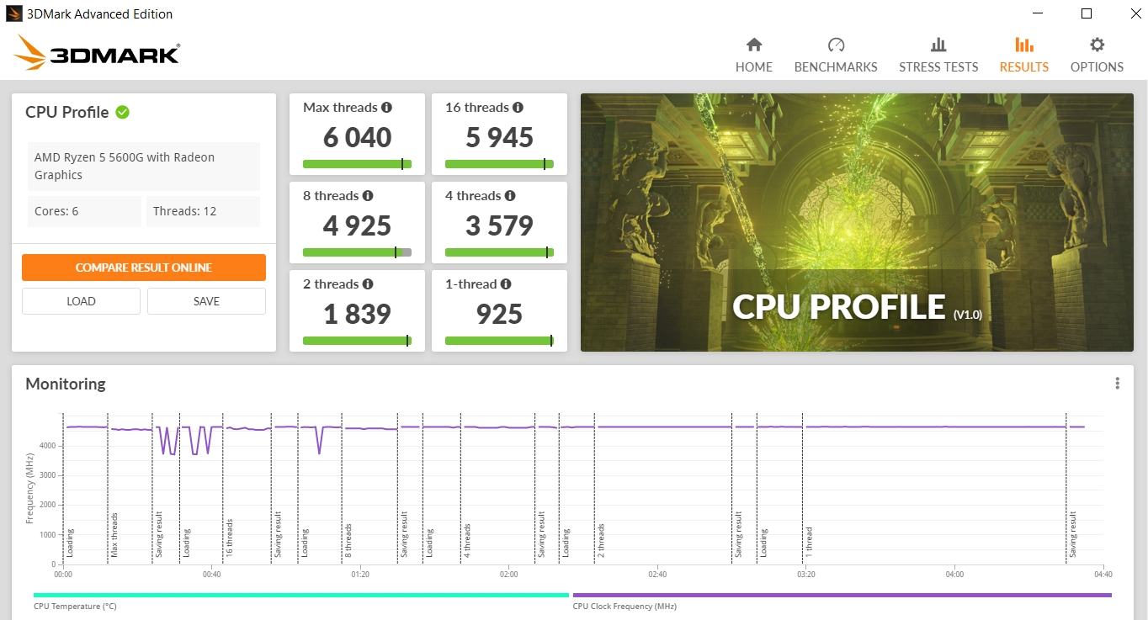Click the 1-thread score 925
1148x620 pixels.
pos(500,314)
